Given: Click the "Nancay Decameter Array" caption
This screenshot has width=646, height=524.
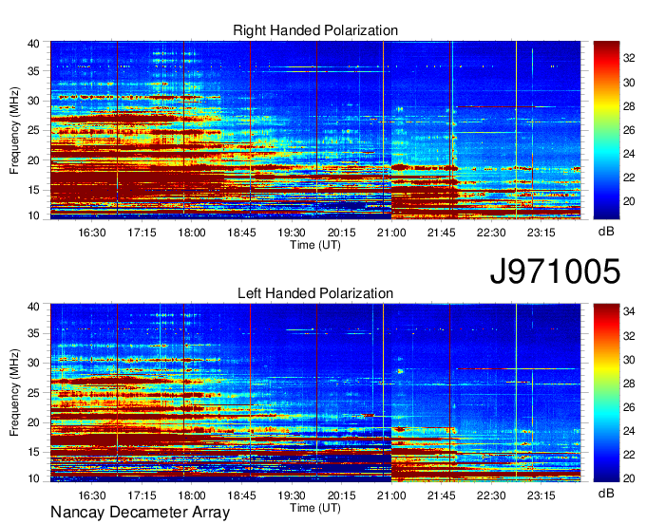Looking at the screenshot, I should click(x=140, y=512).
